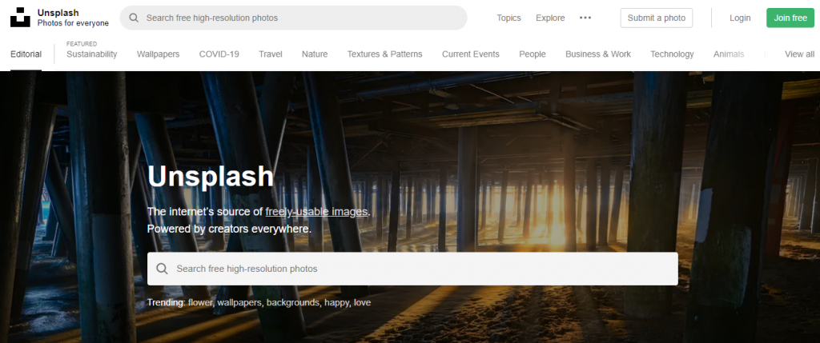Click trending term happy
The height and width of the screenshot is (343, 820).
tap(337, 303)
